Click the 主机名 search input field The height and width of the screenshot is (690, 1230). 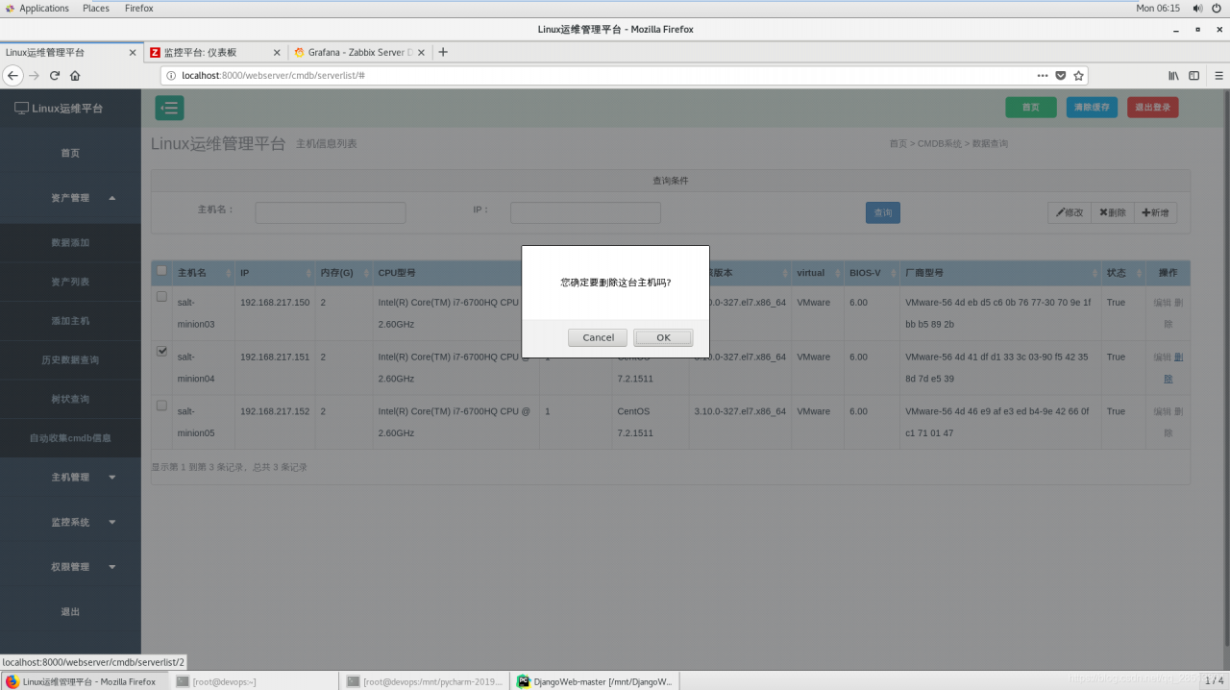pos(331,212)
